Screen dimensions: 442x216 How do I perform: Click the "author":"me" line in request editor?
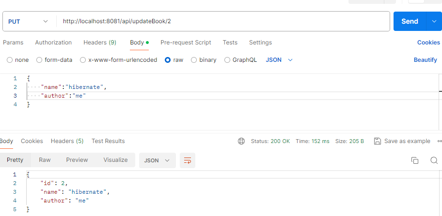(x=63, y=96)
